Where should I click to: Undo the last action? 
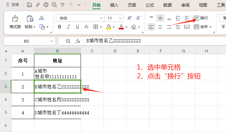tap(63, 5)
